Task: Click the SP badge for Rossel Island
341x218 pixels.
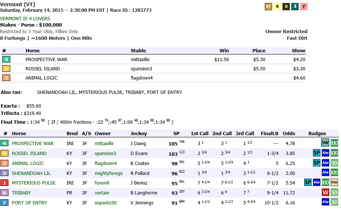Action: [316, 153]
